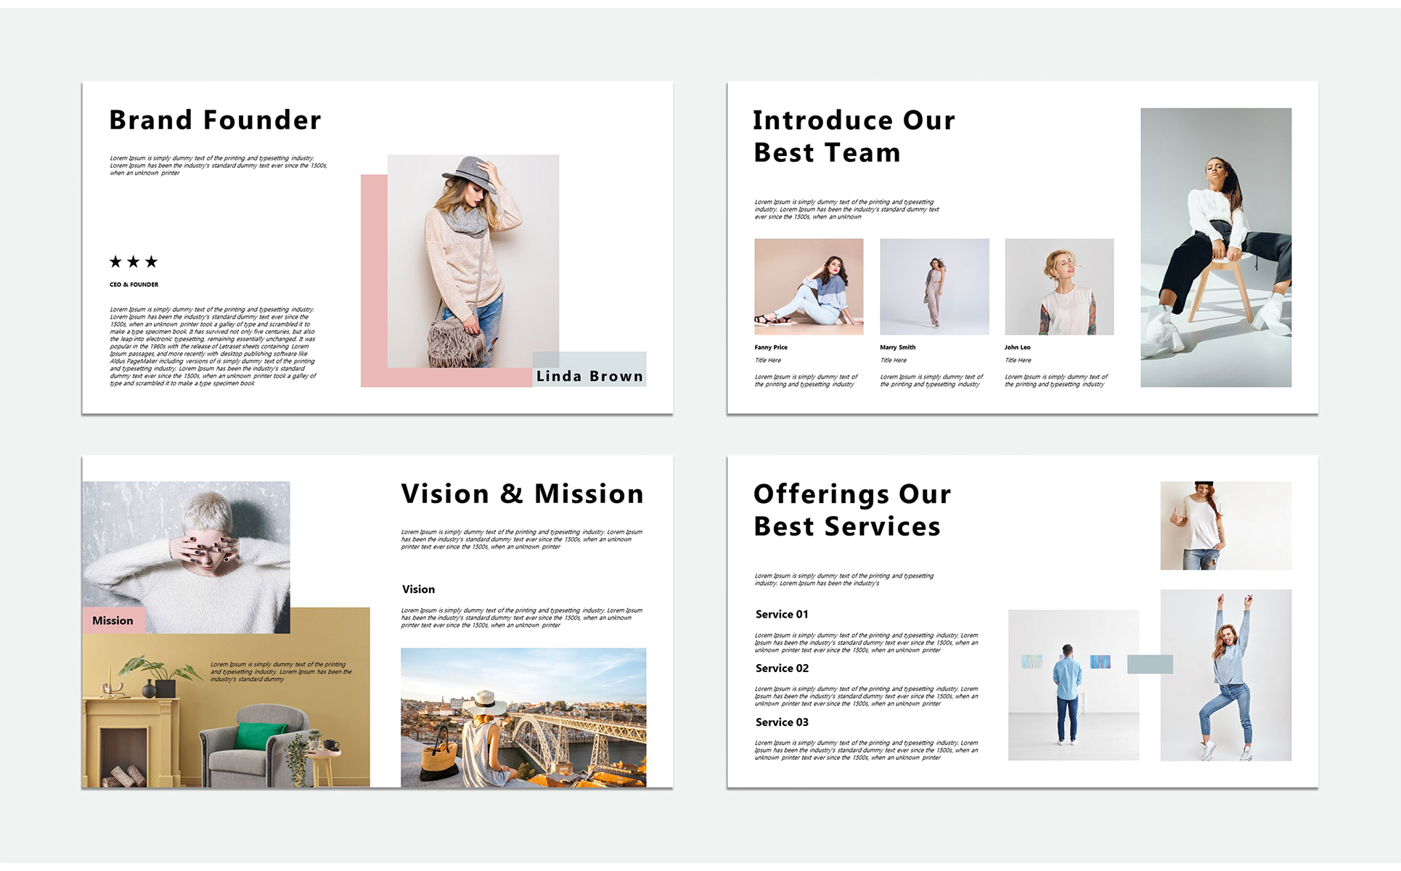Image resolution: width=1401 pixels, height=871 pixels.
Task: Select John Leo team photo
Action: pos(1059,287)
